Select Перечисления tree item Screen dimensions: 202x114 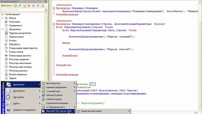click(x=16, y=37)
